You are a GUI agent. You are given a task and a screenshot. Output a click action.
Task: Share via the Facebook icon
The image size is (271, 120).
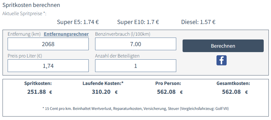pyautogui.click(x=222, y=60)
